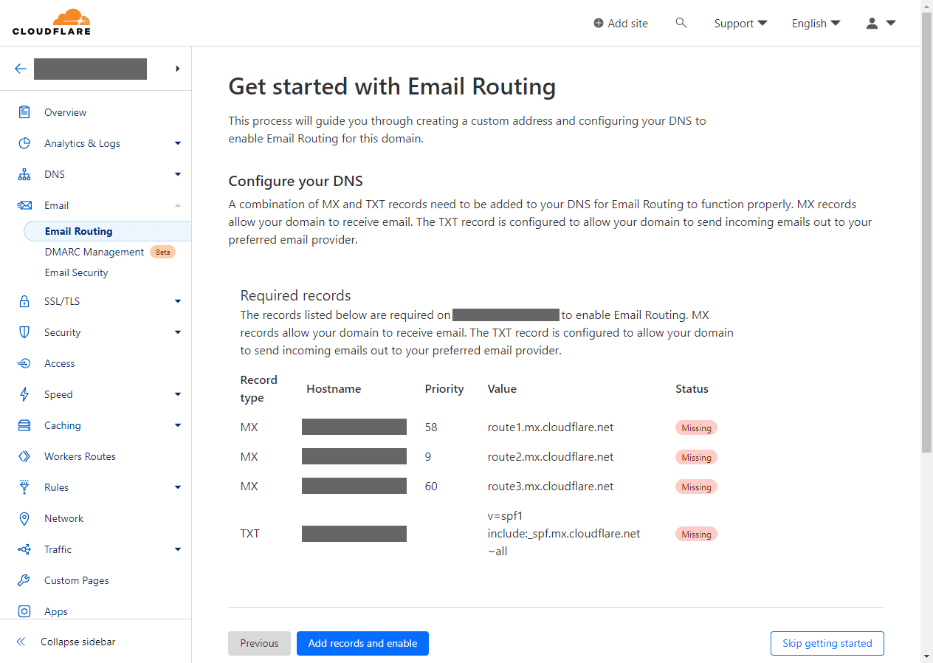The image size is (933, 663).
Task: Click the Custom Pages wrench icon
Action: [24, 580]
